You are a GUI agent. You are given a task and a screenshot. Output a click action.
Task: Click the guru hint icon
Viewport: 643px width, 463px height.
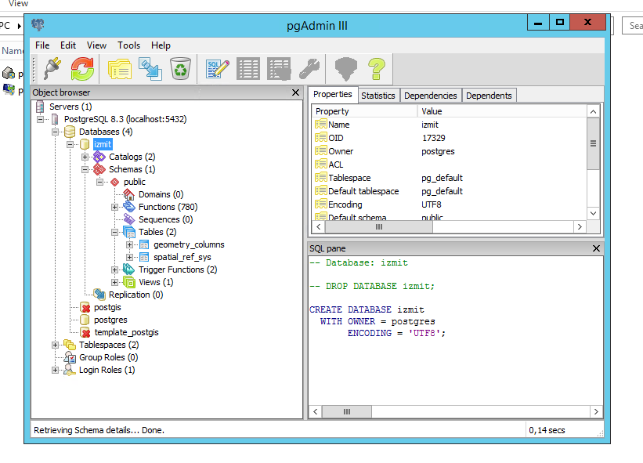tap(346, 69)
